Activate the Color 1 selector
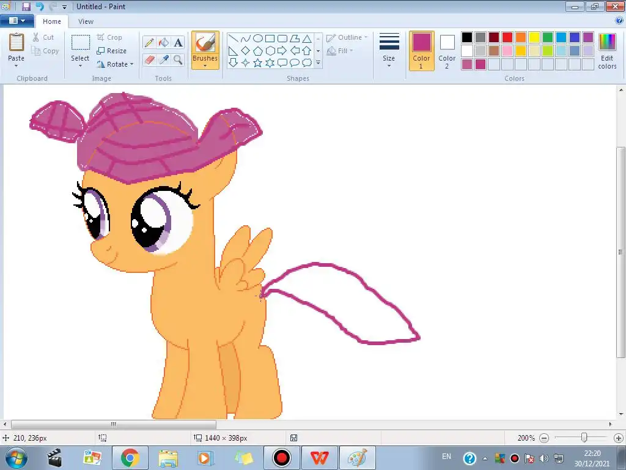 pos(422,51)
